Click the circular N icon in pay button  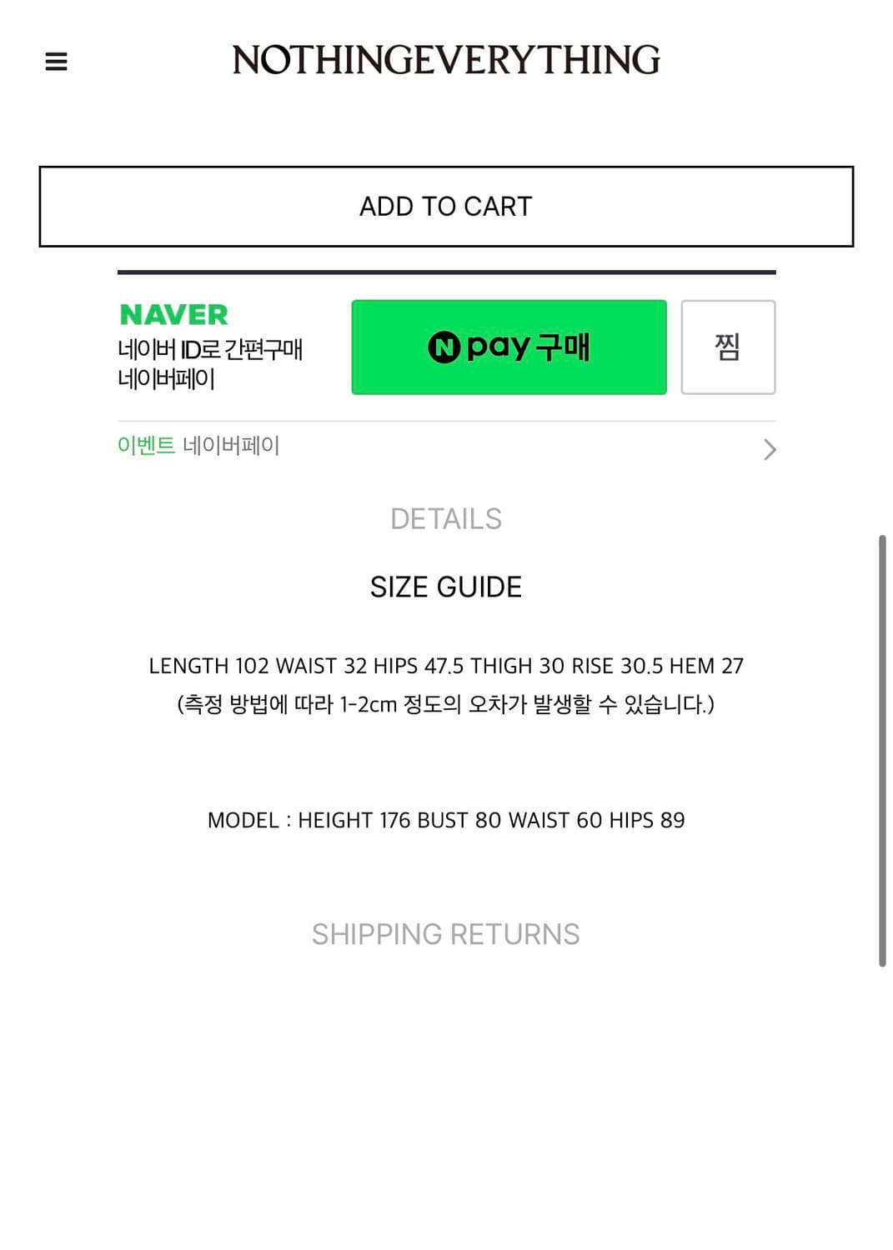444,347
